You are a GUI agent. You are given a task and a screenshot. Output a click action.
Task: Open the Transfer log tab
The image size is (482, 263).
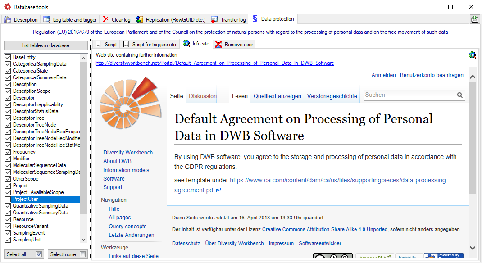coord(228,20)
